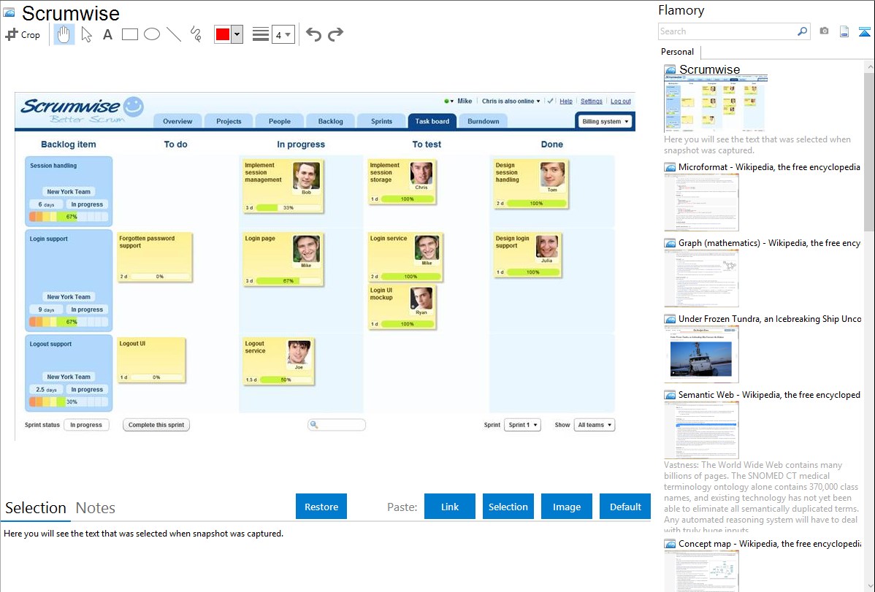
Task: Click the Restore button
Action: 321,507
